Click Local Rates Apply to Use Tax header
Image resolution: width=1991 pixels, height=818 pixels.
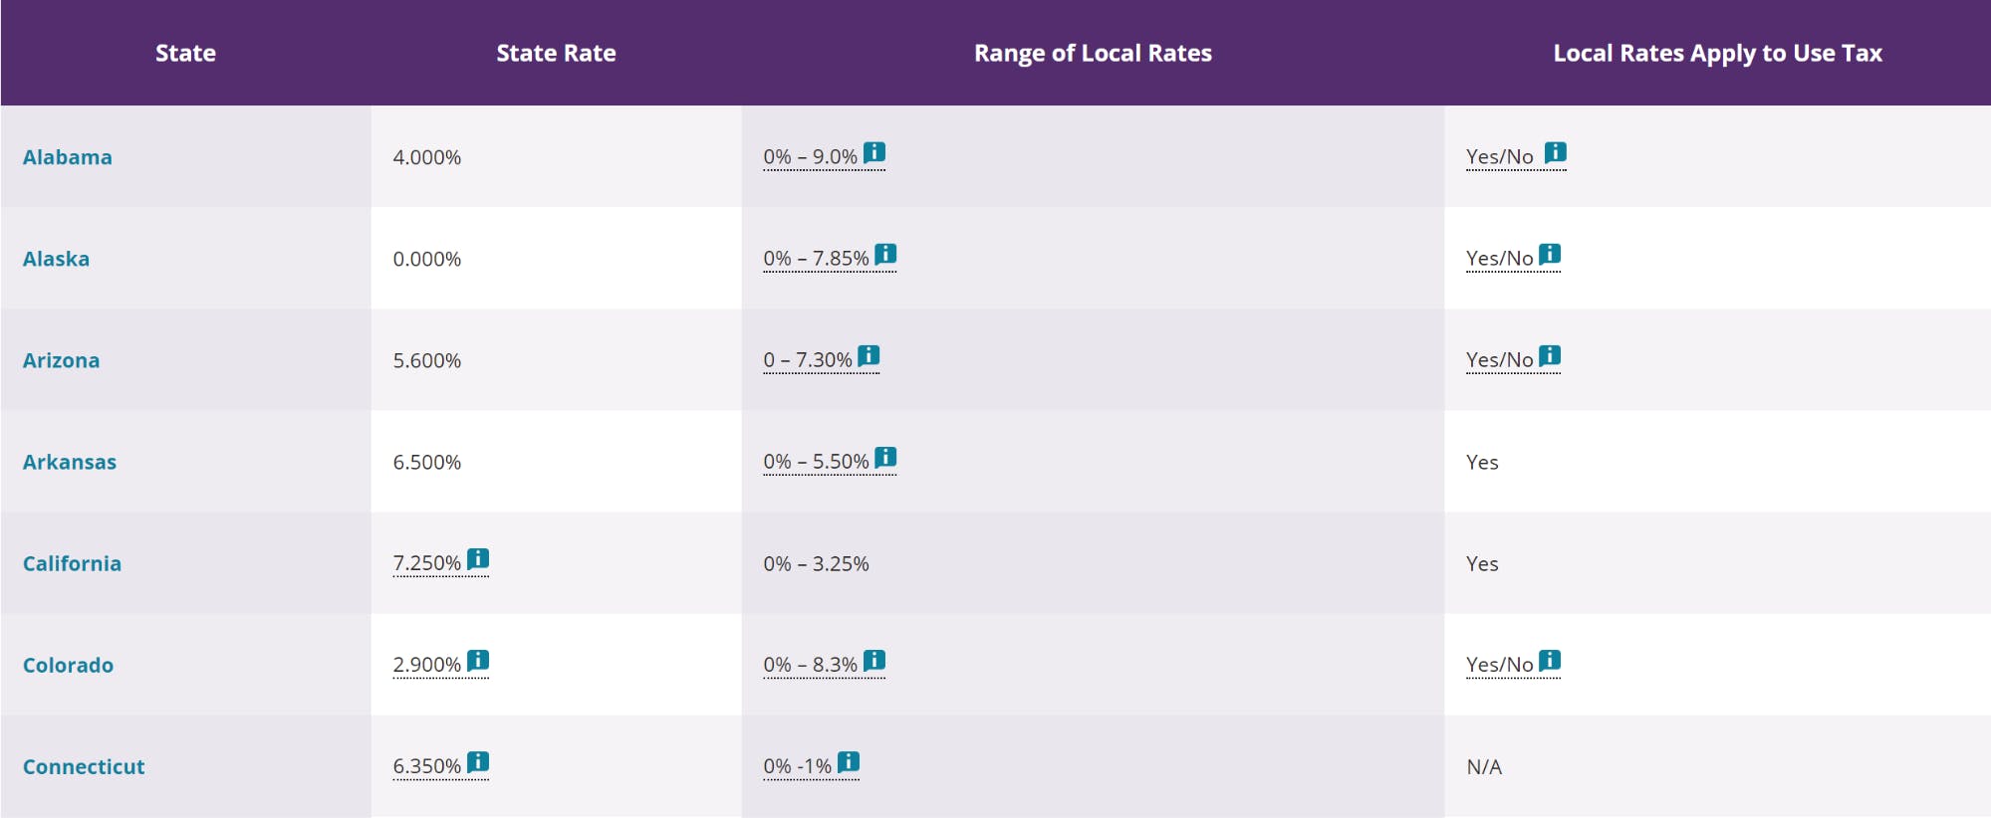point(1717,53)
